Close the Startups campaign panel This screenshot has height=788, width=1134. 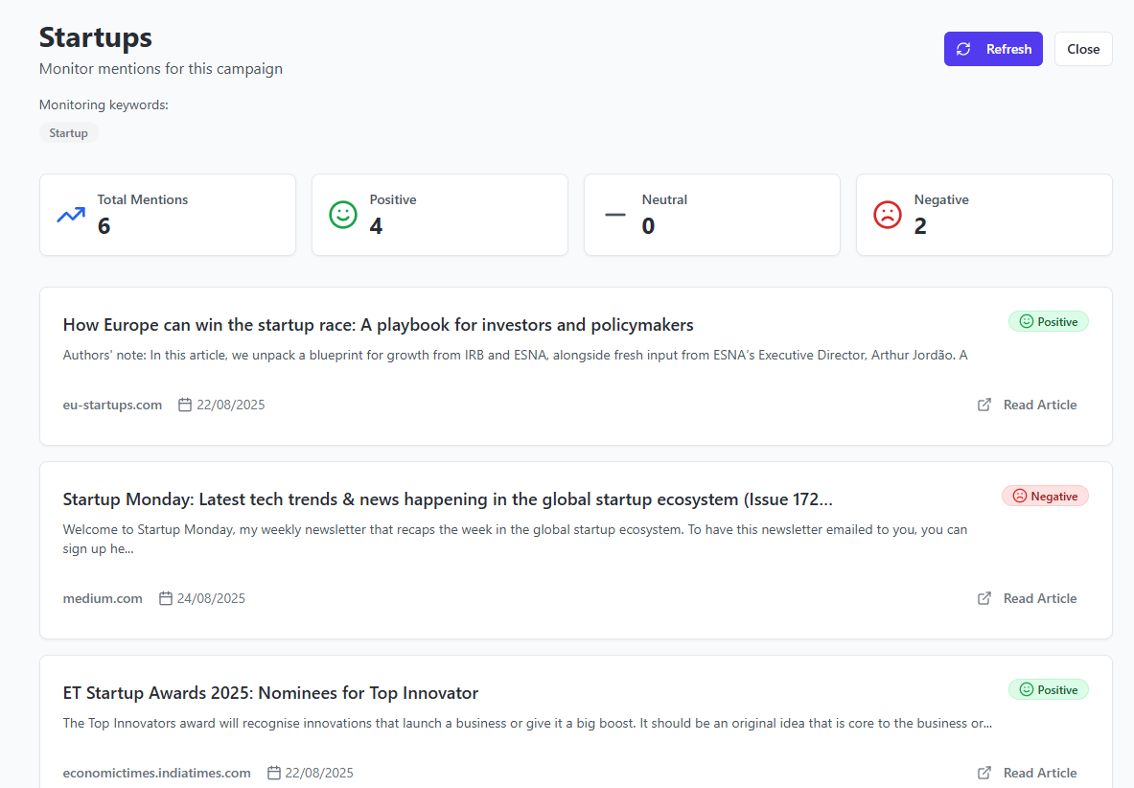point(1083,49)
